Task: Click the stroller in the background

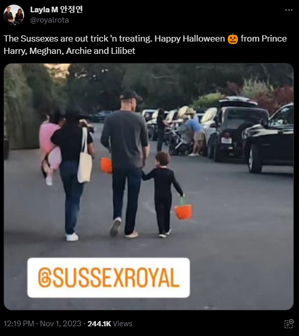Action: (180, 142)
